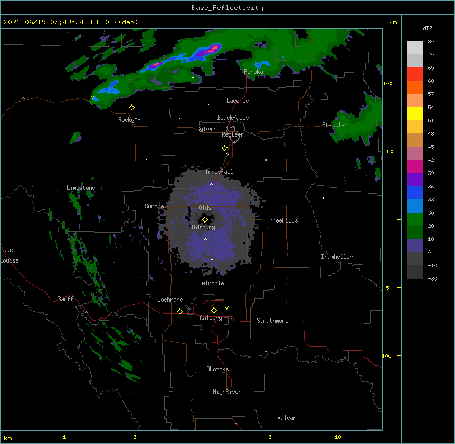
Task: Click the -30 value on the dBZ legend
Action: [432, 279]
